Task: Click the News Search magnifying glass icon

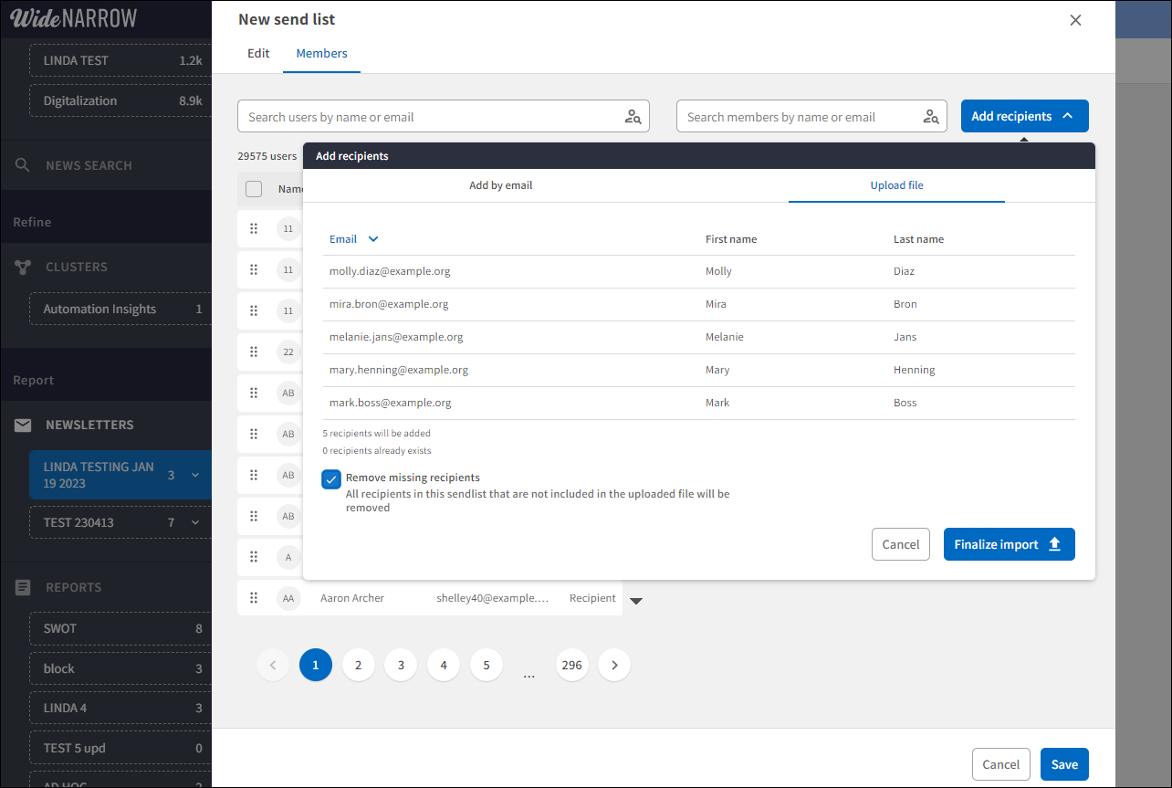Action: pos(22,164)
